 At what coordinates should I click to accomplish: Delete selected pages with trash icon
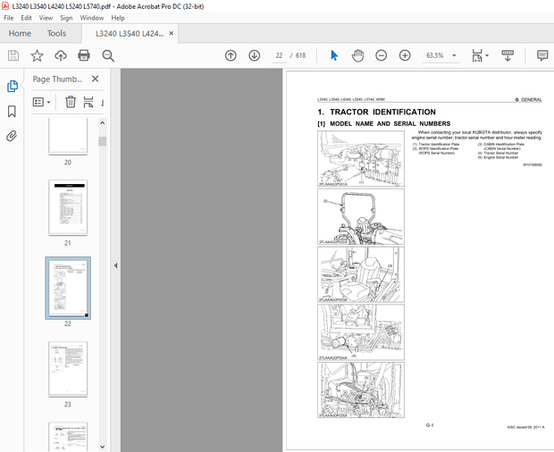71,102
